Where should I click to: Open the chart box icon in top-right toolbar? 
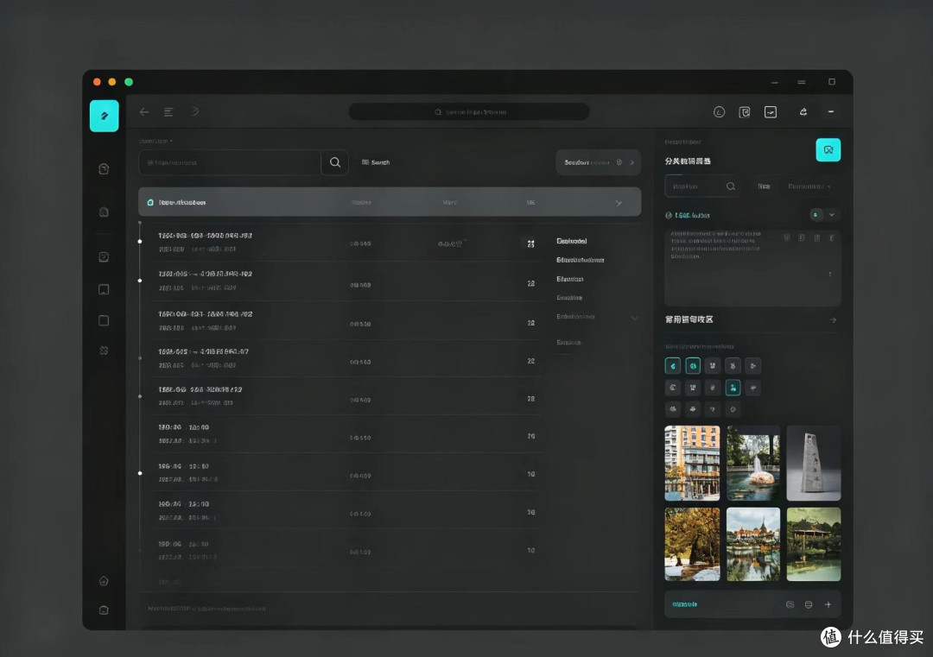click(x=771, y=111)
